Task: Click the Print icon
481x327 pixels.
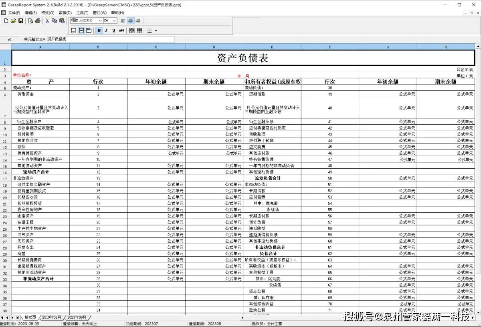Action: pos(38,21)
